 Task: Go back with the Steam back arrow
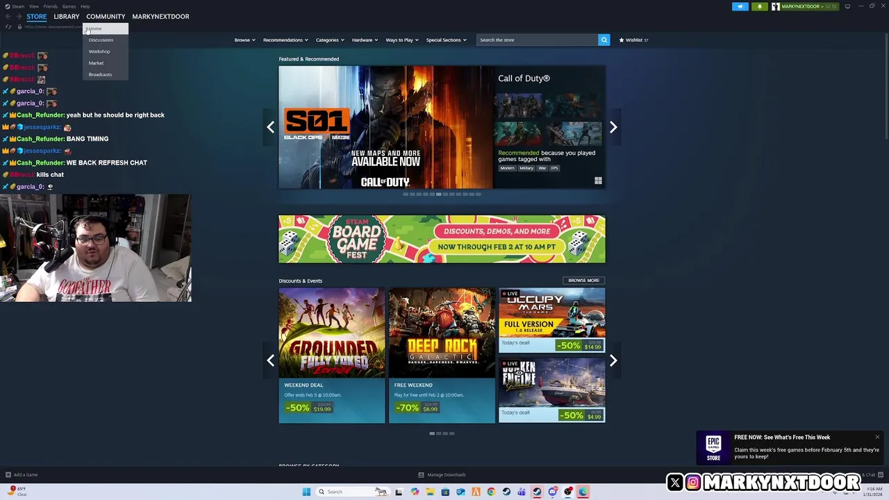click(8, 16)
